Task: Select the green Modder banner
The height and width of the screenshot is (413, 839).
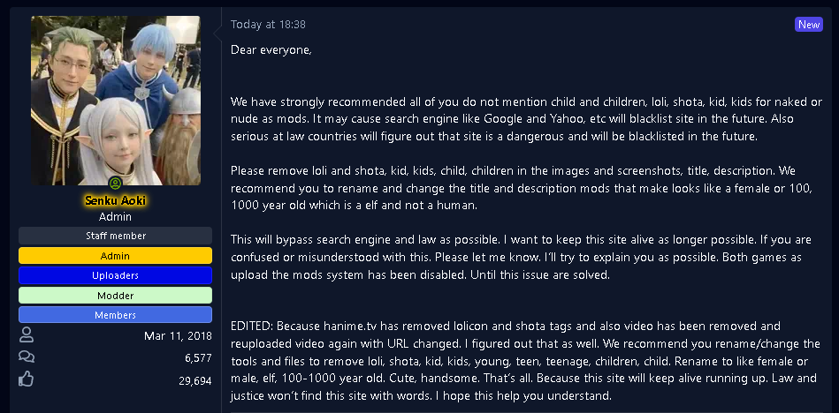Action: pyautogui.click(x=115, y=296)
